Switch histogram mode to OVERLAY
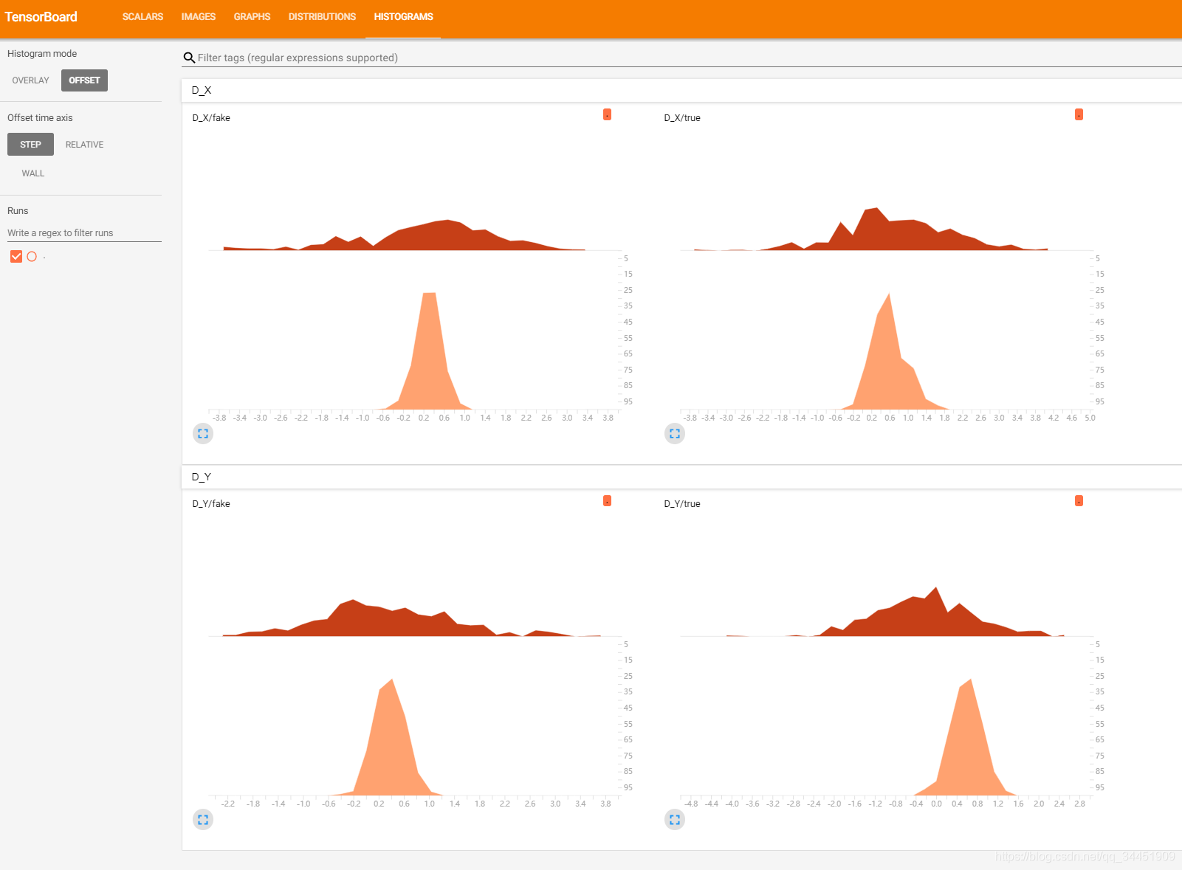Screen dimensions: 1182x870 [x=30, y=80]
